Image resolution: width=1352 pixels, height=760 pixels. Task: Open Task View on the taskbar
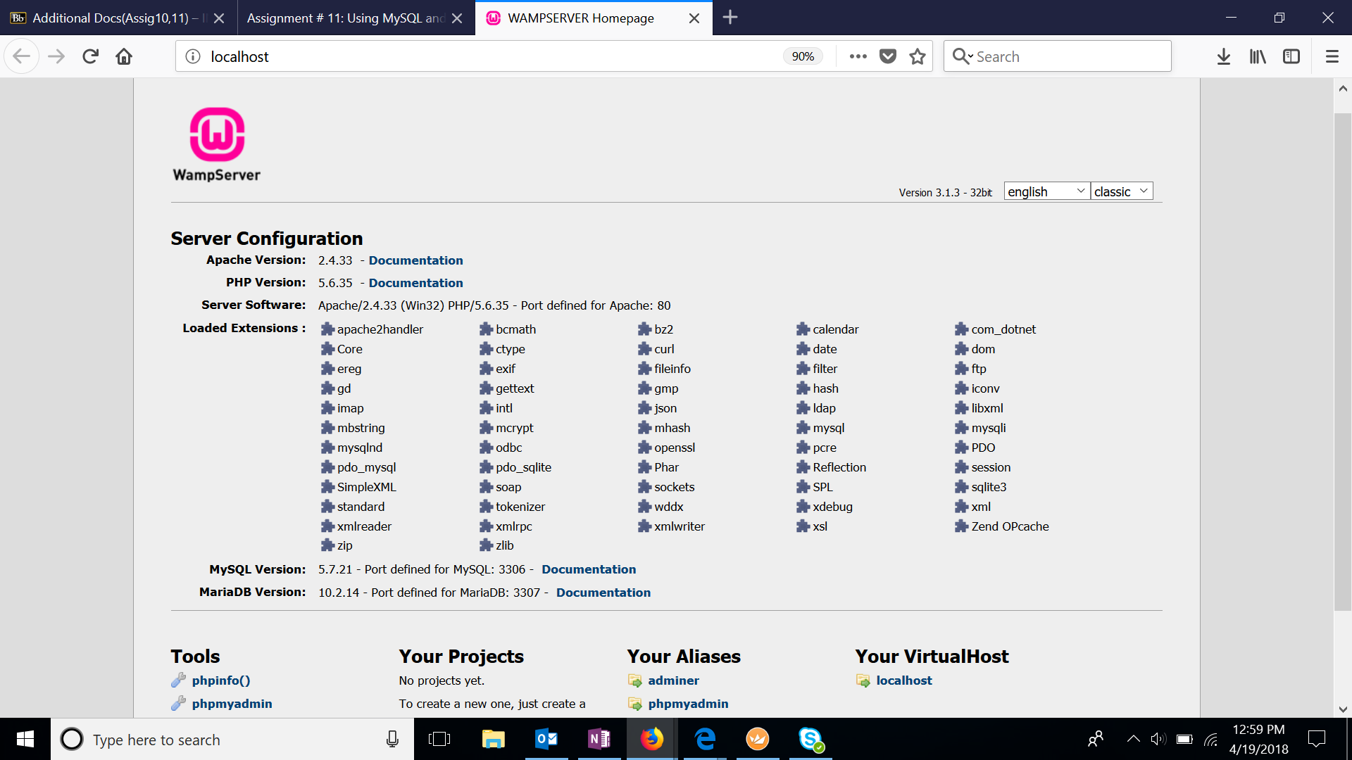point(439,739)
